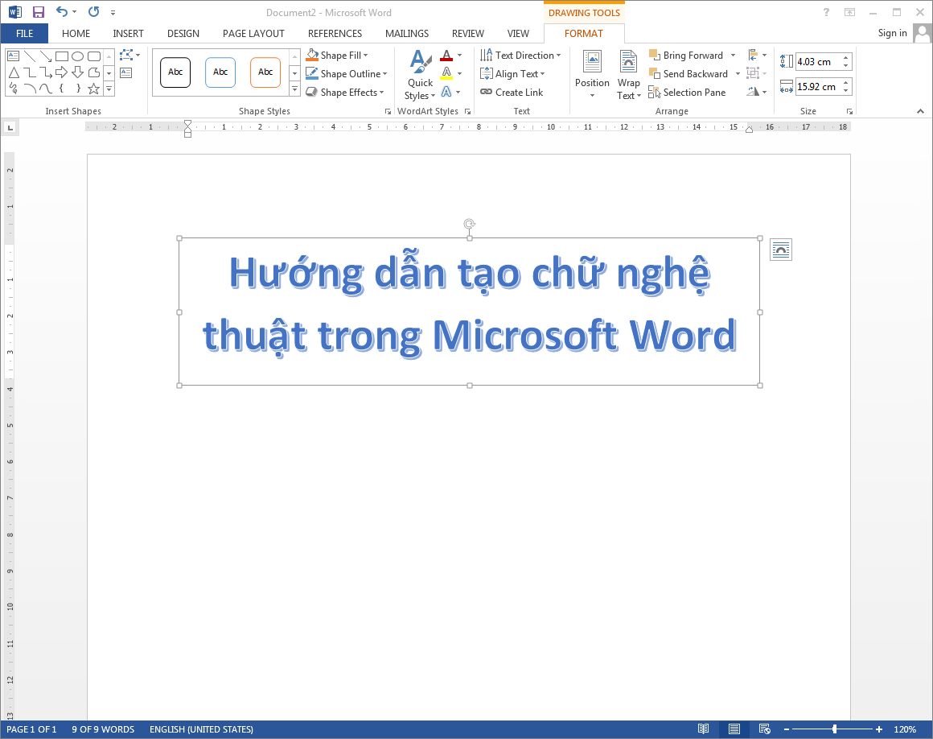Open the Wrap Text dropdown
Image resolution: width=933 pixels, height=739 pixels.
pos(628,74)
